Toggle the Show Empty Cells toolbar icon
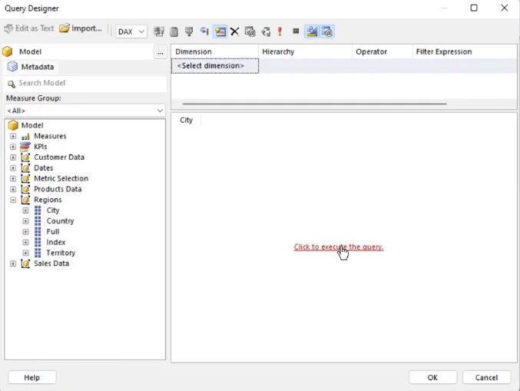The height and width of the screenshot is (391, 520). click(x=189, y=31)
